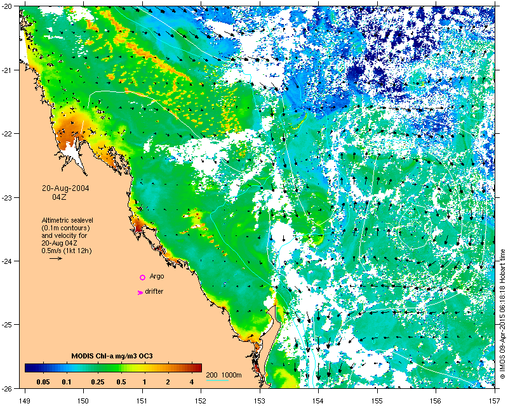Click the magenta drifter marker symbol
Image resolution: width=508 pixels, height=406 pixels.
click(x=140, y=292)
